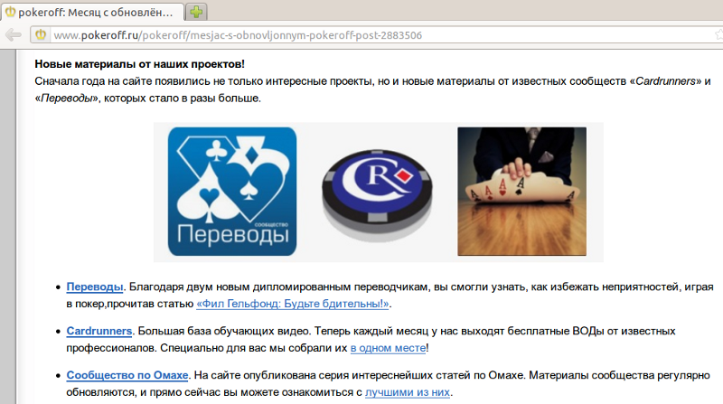Follow the «лучшими из них» link

pos(408,392)
